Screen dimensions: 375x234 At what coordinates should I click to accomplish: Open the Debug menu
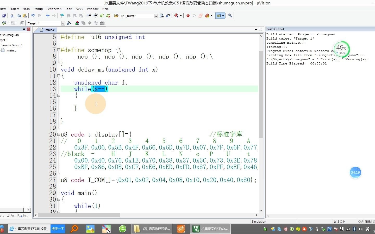[38, 9]
